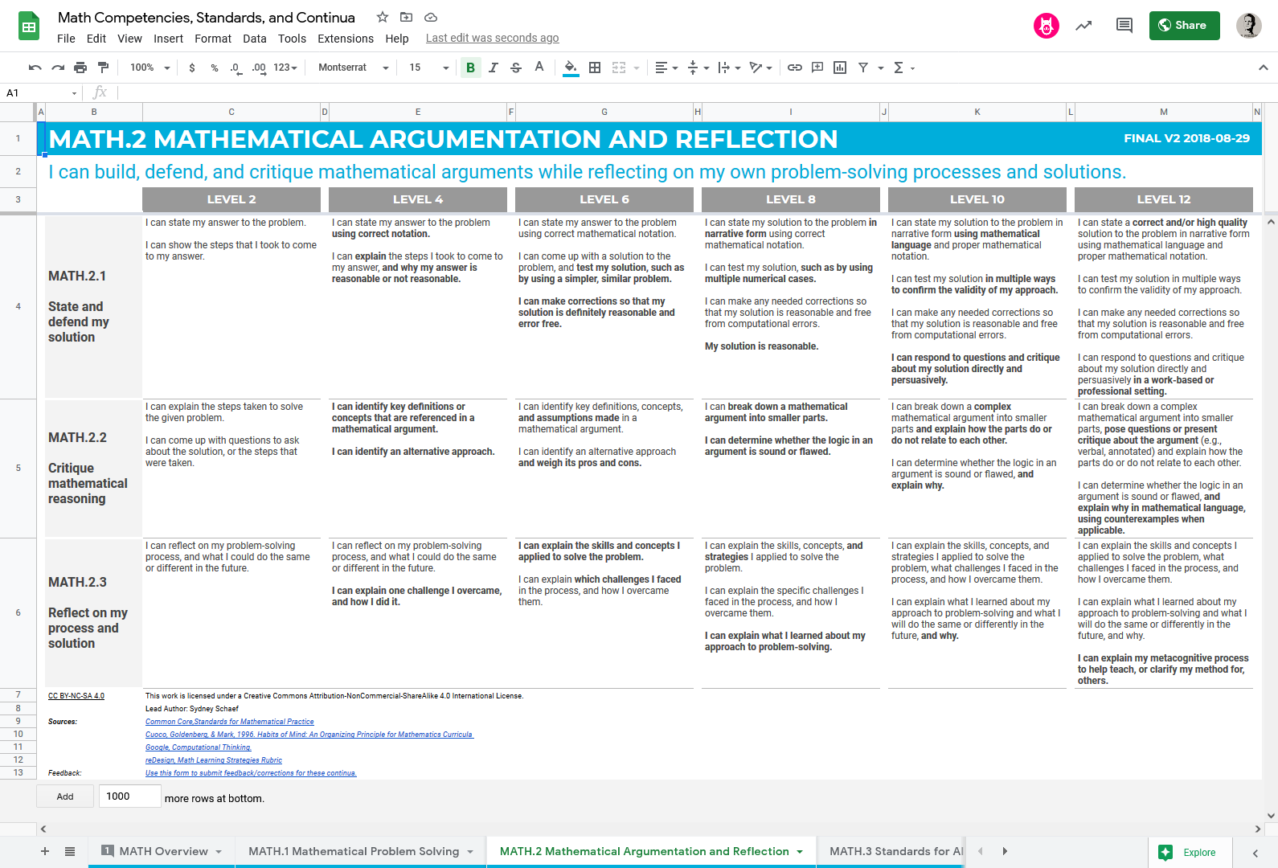The height and width of the screenshot is (868, 1278).
Task: Click the undo arrow icon
Action: click(35, 68)
